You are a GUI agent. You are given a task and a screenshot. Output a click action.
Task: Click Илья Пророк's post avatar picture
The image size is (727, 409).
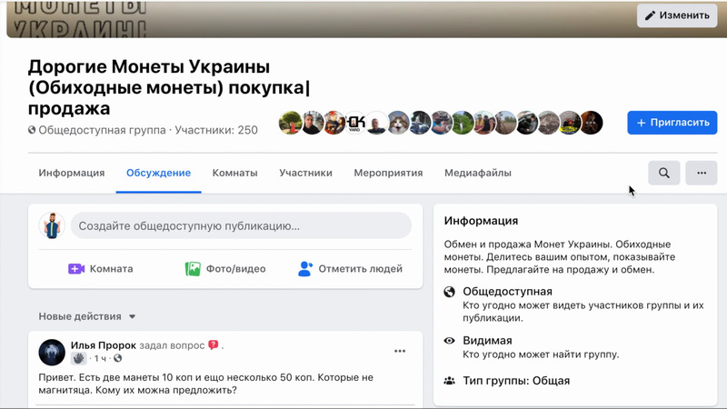pos(53,352)
